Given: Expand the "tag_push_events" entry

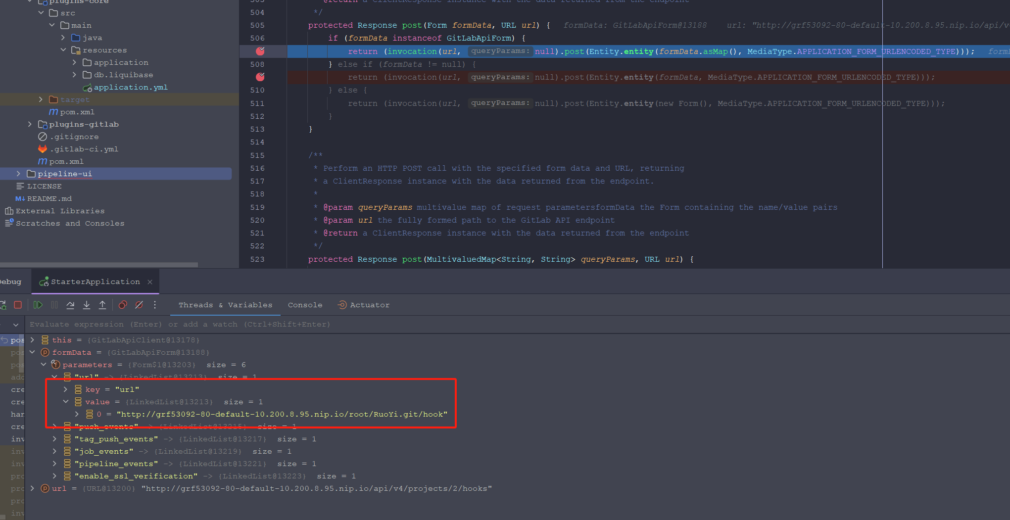Looking at the screenshot, I should pyautogui.click(x=54, y=439).
